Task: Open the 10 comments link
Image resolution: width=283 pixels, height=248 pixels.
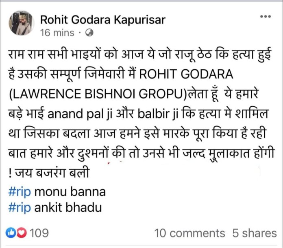Action: coord(190,233)
